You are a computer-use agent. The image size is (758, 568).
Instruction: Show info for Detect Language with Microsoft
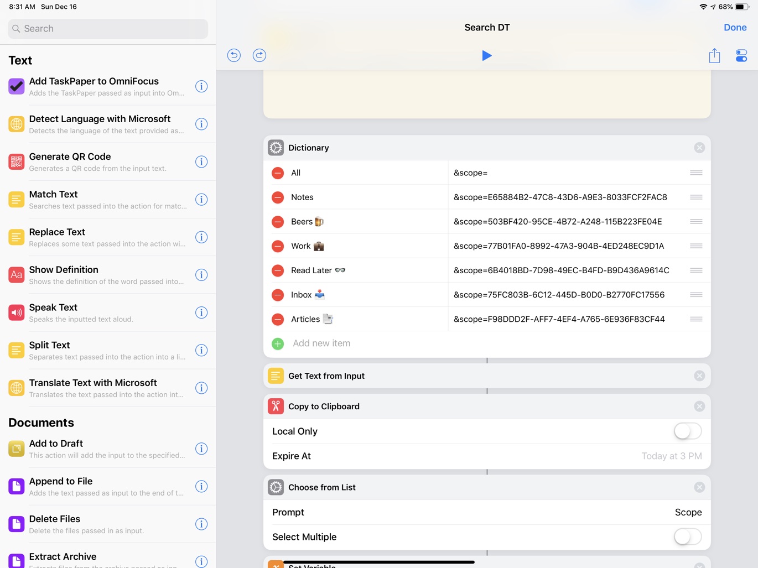pos(201,124)
